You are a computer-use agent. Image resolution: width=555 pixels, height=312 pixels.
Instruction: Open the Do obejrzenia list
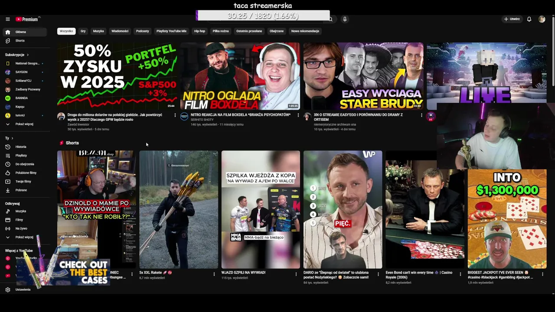(x=25, y=164)
